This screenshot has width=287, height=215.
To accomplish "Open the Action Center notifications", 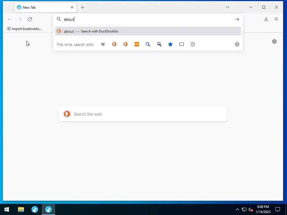I will 278,209.
